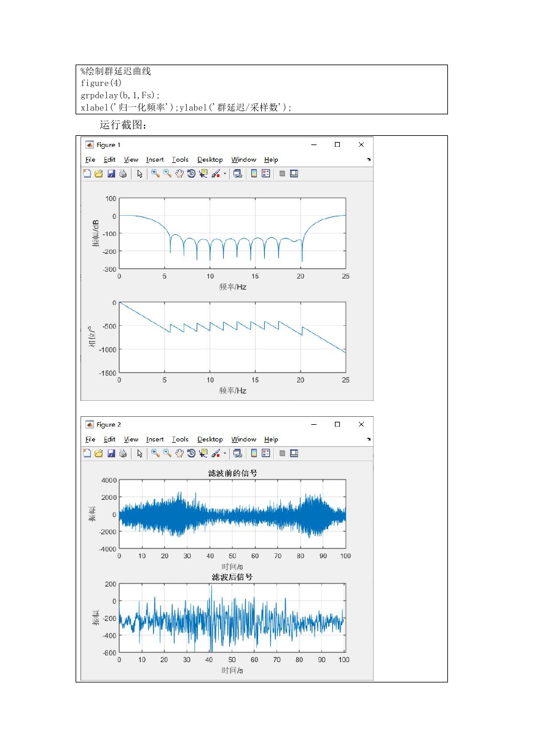Screen dimensions: 534x755
Task: Show Plot Tools and dock icon, Figure 1
Action: click(294, 174)
